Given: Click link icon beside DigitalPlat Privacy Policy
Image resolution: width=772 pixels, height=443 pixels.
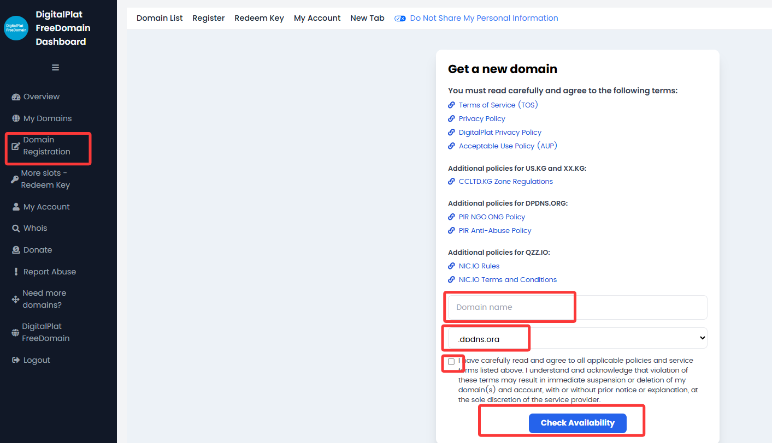Looking at the screenshot, I should click(451, 132).
